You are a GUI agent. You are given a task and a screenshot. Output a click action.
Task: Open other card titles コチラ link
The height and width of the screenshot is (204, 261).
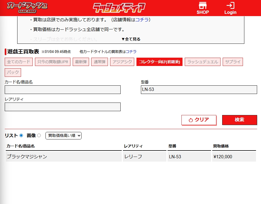pyautogui.click(x=131, y=52)
